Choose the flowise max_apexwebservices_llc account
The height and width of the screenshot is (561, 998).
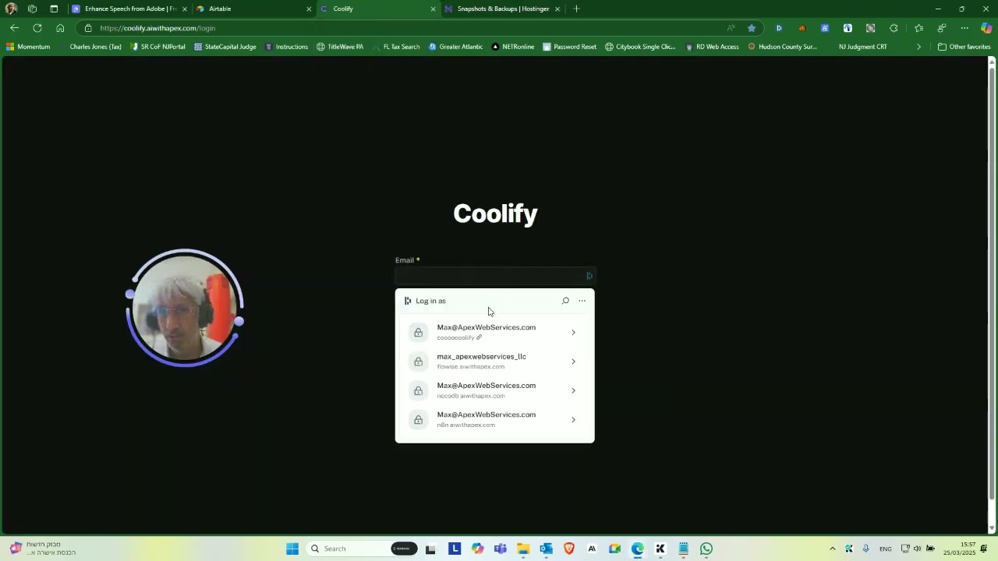tap(494, 362)
